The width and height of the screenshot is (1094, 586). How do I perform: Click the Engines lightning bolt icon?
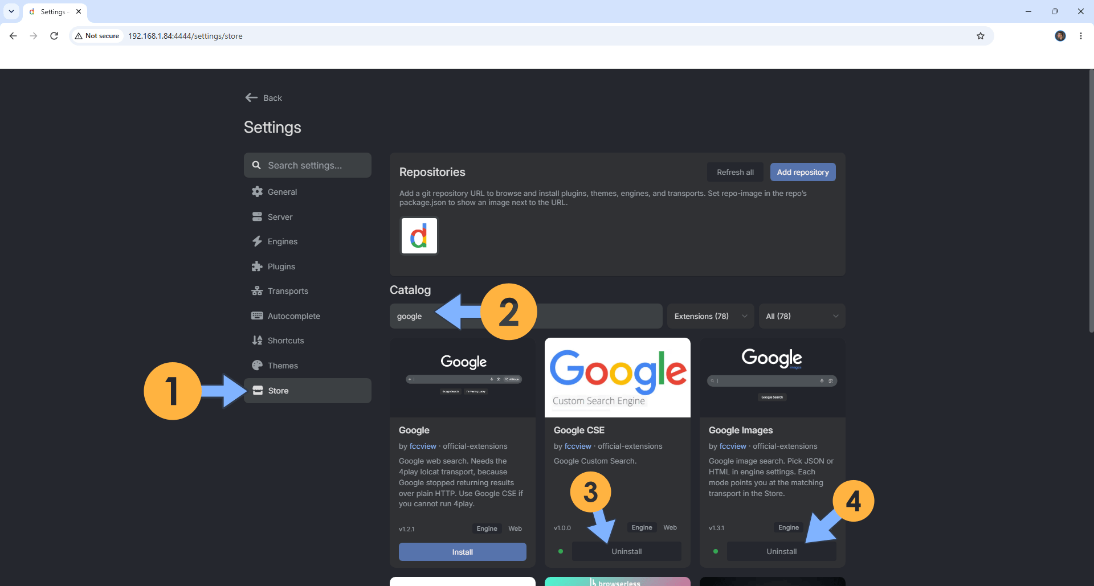click(257, 241)
